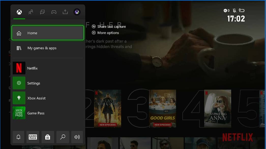This screenshot has width=266, height=149.
Task: Click the library books icon
Action: pos(19,48)
